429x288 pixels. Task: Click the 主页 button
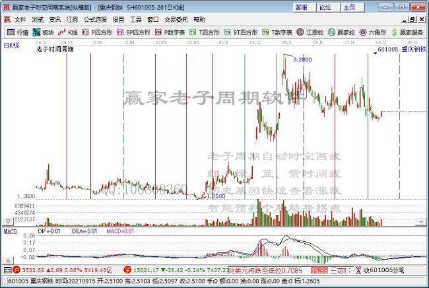point(352,7)
